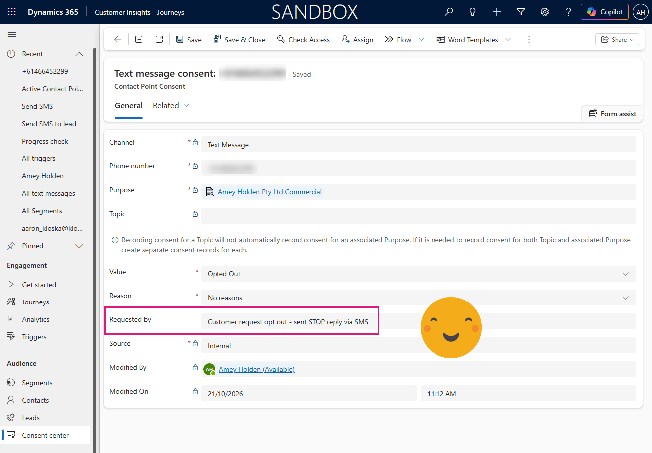Open recent item Send SMS to lead

point(49,124)
